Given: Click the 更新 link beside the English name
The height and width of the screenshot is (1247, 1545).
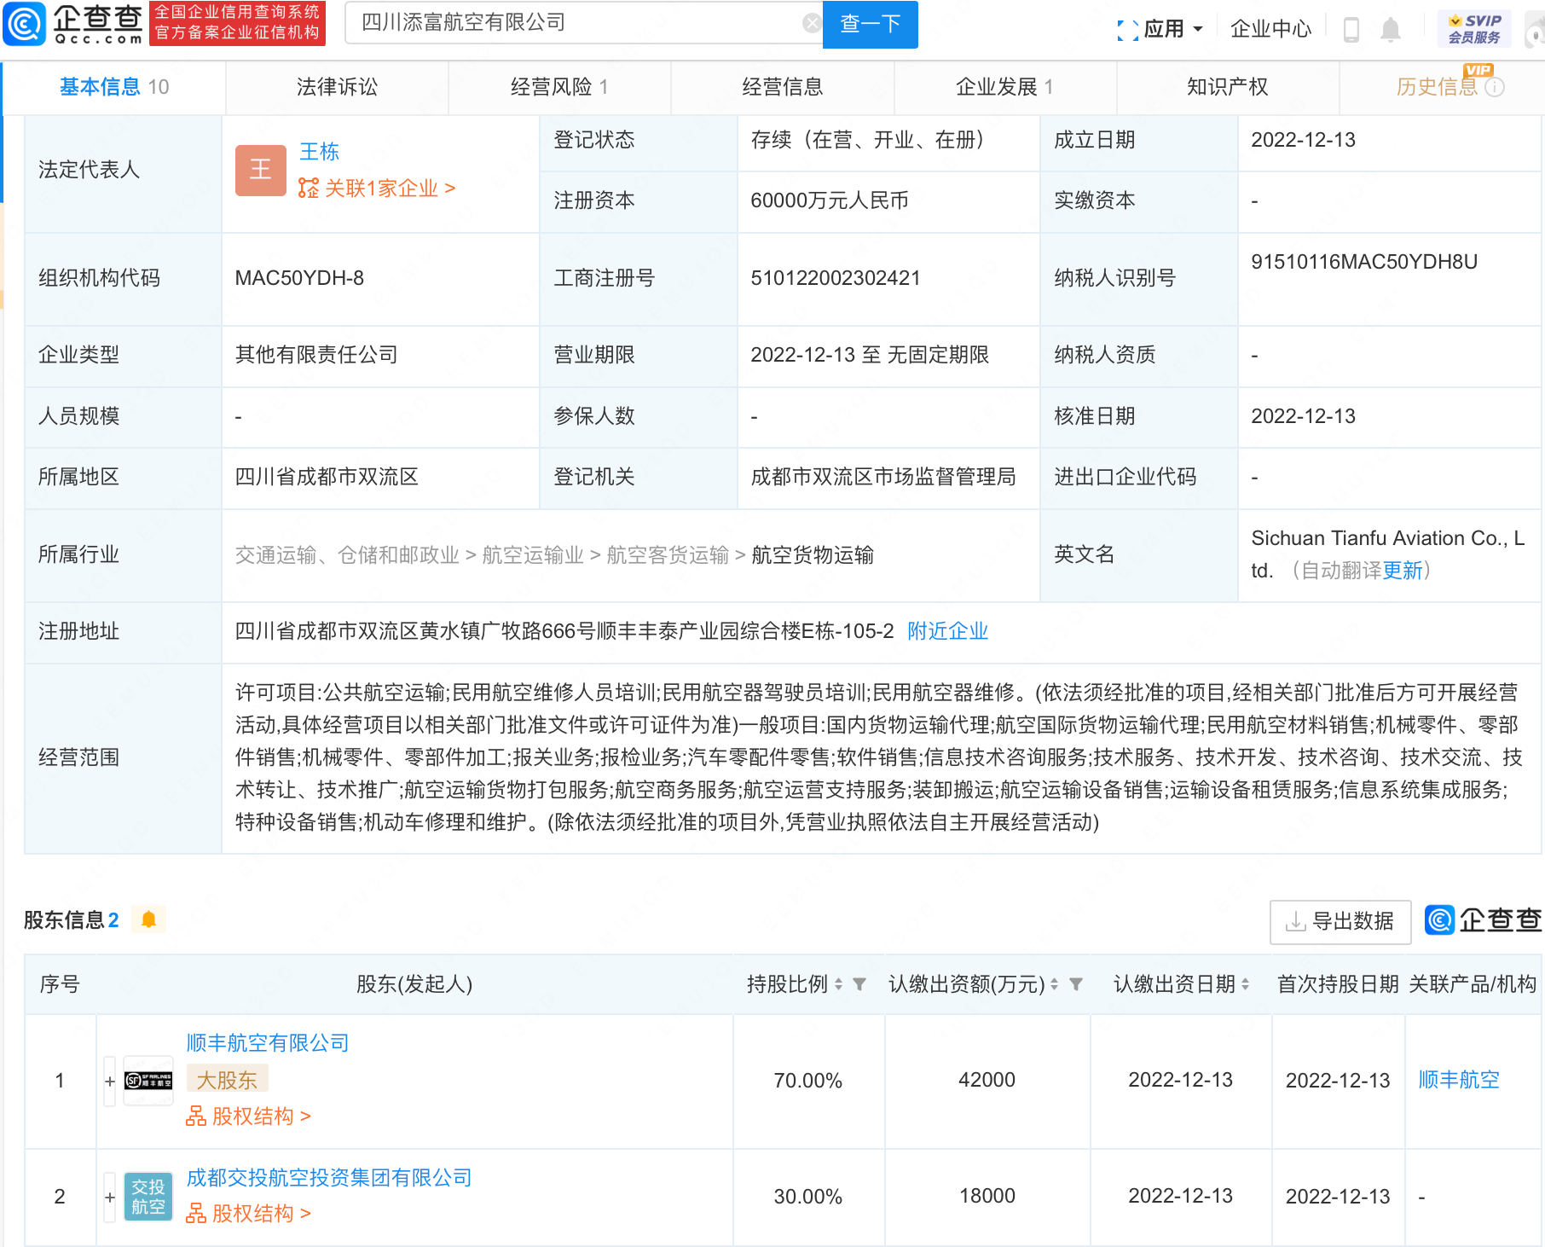Looking at the screenshot, I should pyautogui.click(x=1402, y=571).
